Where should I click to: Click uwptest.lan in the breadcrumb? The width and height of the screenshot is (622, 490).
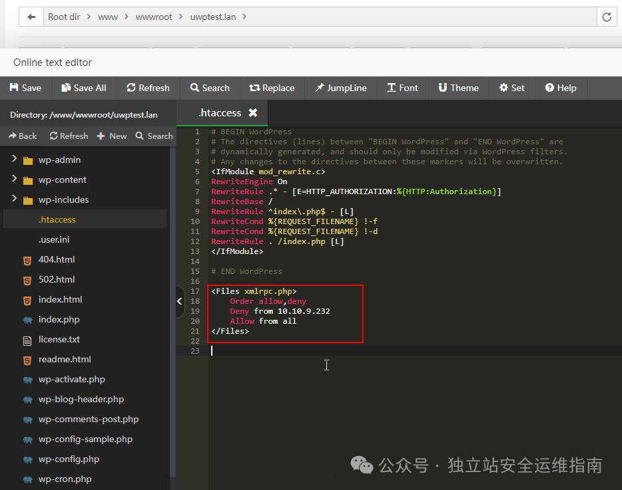[x=213, y=17]
